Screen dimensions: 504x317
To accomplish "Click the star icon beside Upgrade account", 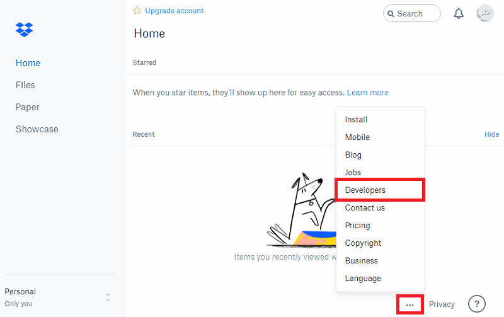I will coord(137,11).
